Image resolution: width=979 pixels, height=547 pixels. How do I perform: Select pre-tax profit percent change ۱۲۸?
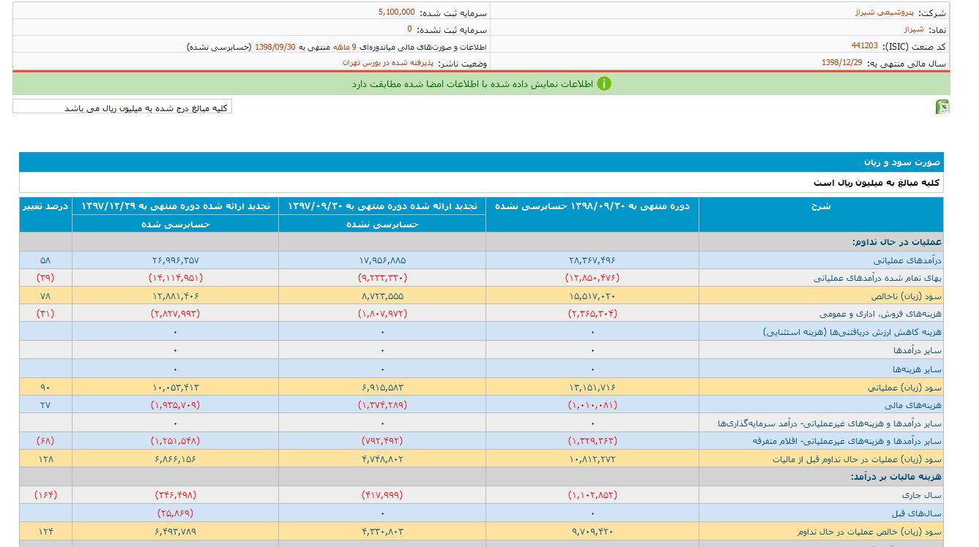[x=45, y=459]
